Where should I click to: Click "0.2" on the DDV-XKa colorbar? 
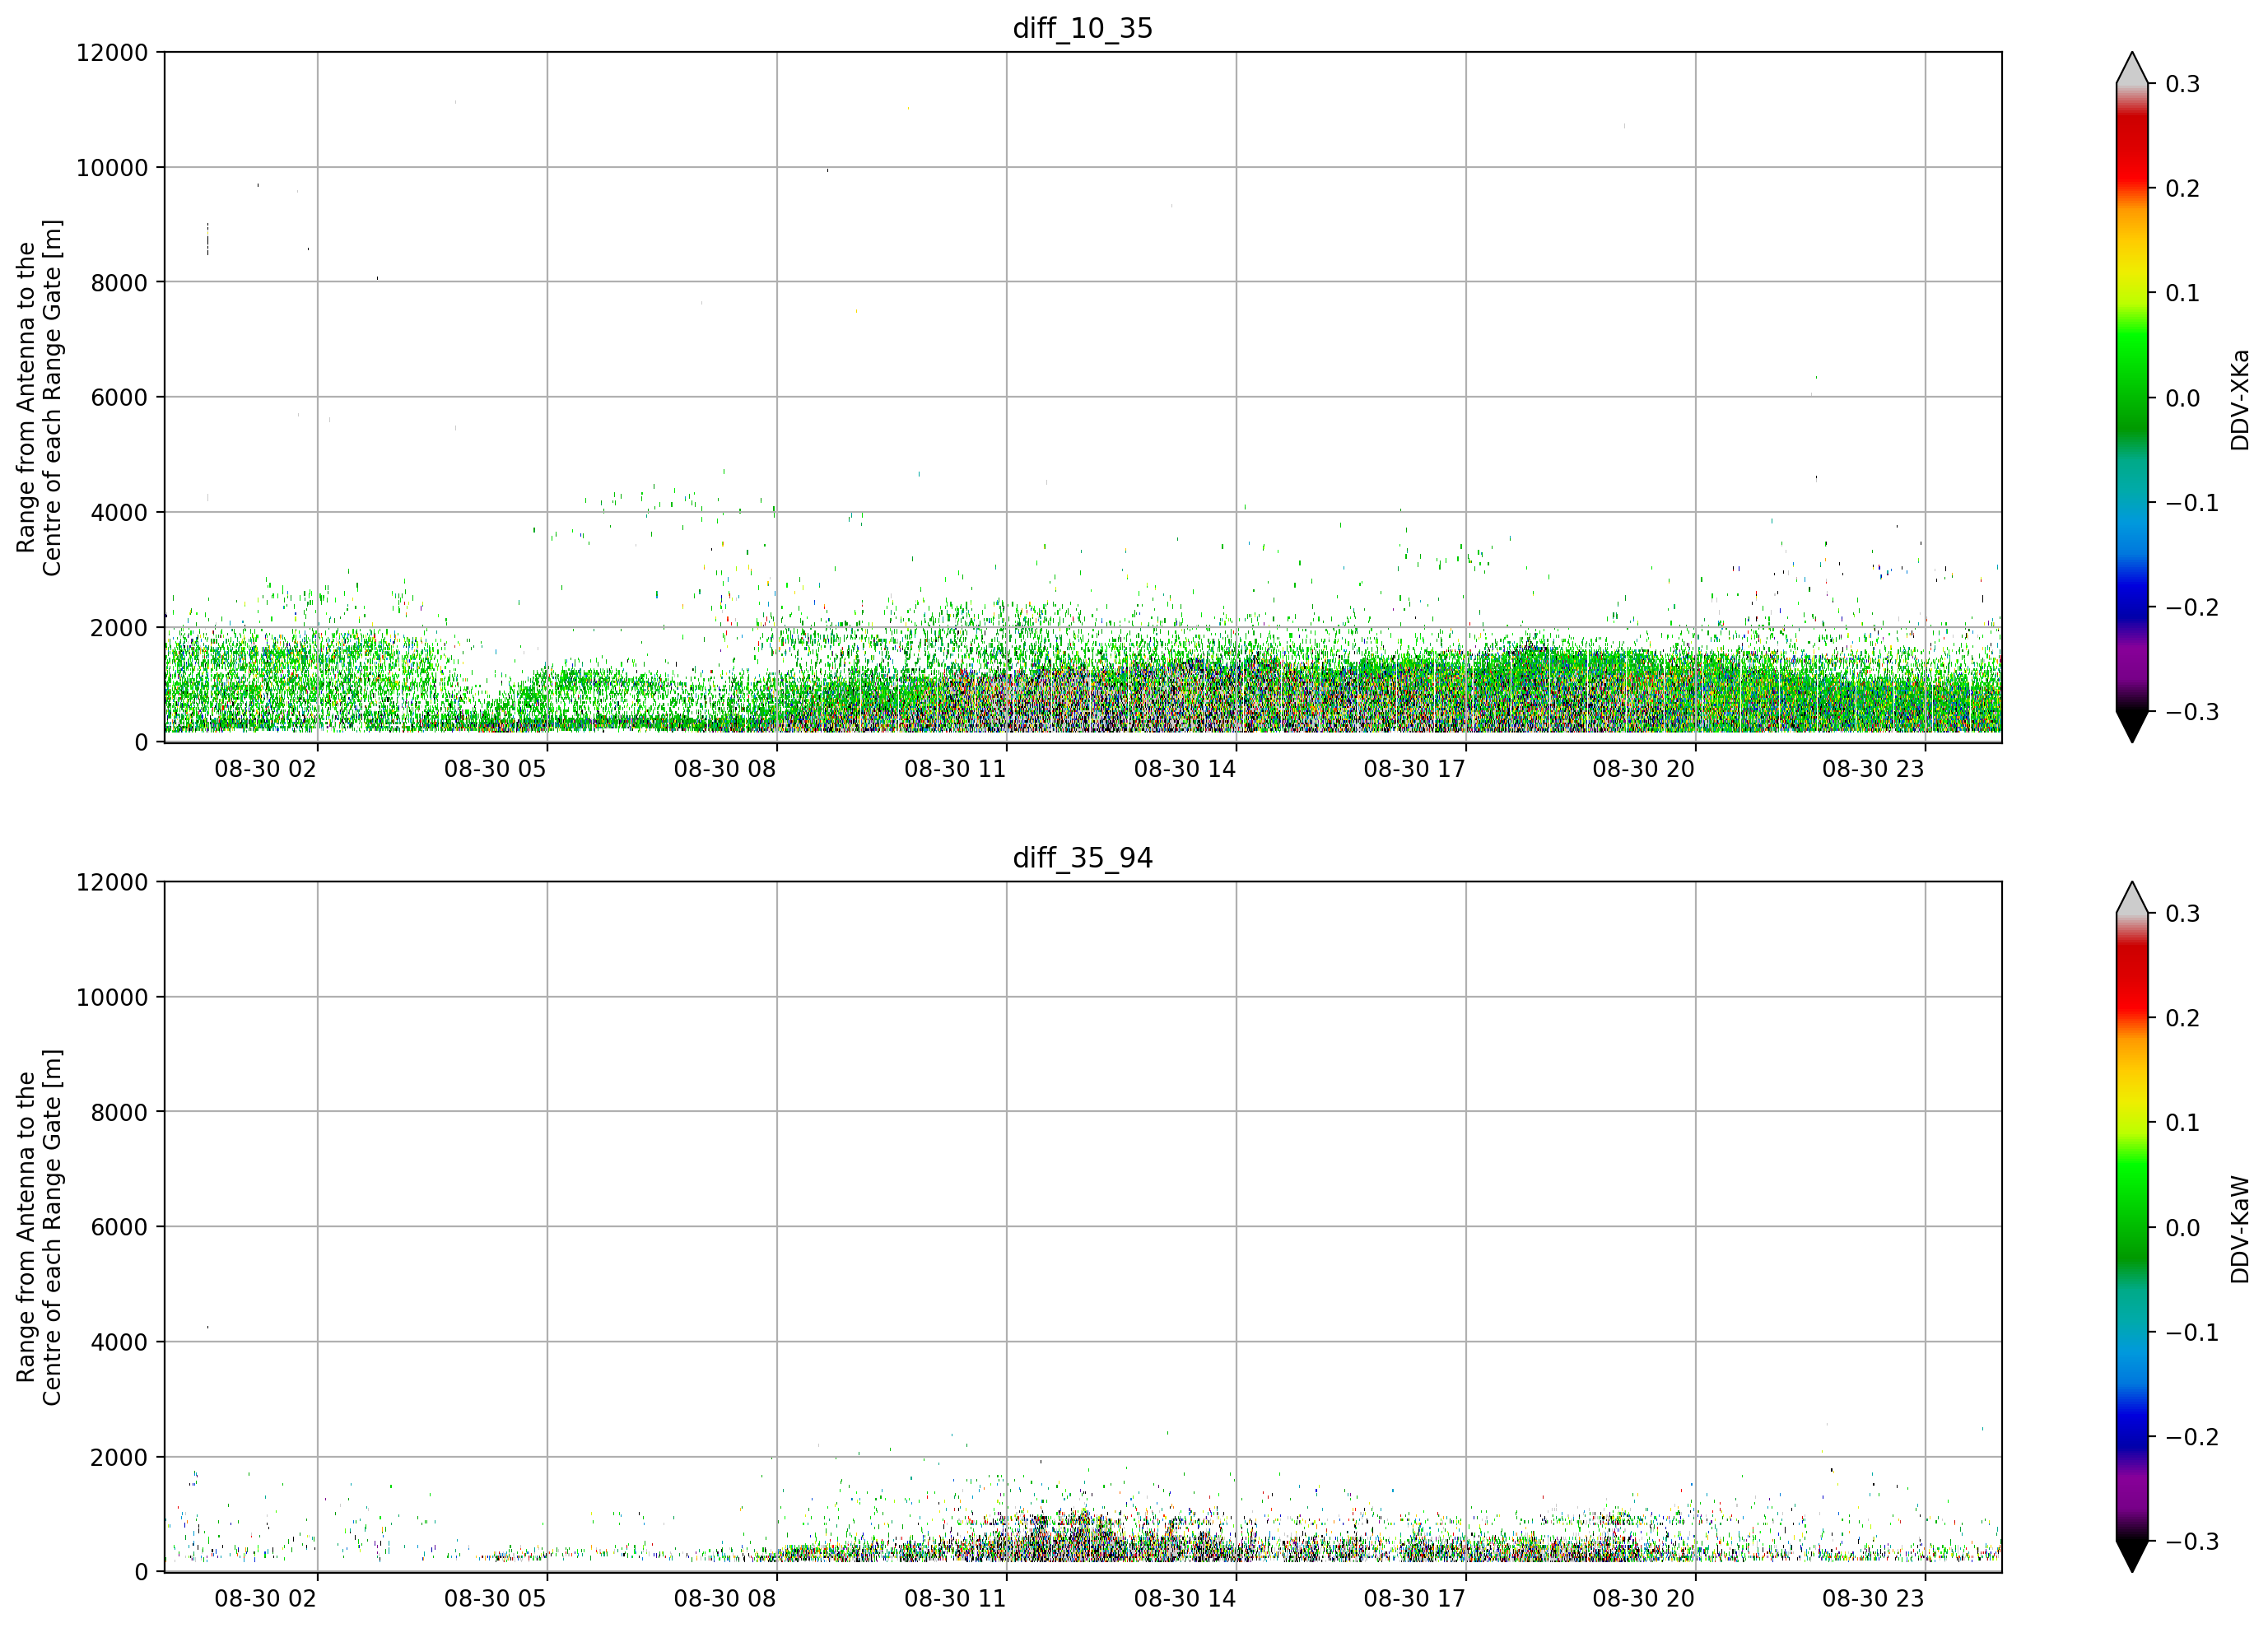(x=2183, y=189)
